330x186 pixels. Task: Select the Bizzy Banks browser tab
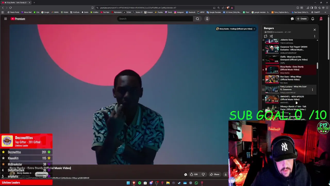pos(16,3)
